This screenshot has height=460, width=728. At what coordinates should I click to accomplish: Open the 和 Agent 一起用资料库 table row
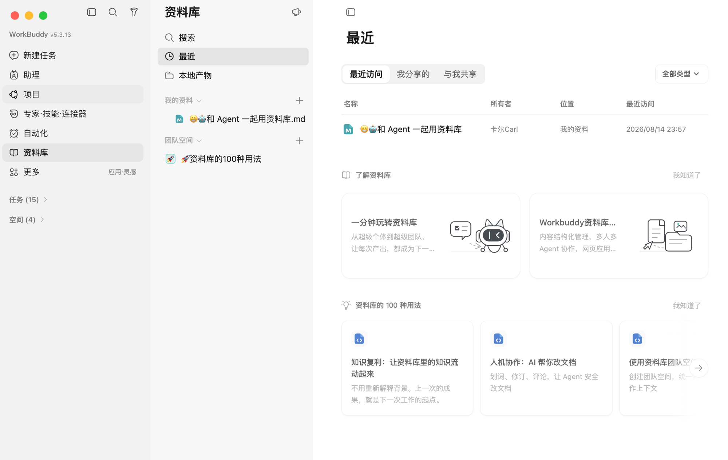(525, 129)
